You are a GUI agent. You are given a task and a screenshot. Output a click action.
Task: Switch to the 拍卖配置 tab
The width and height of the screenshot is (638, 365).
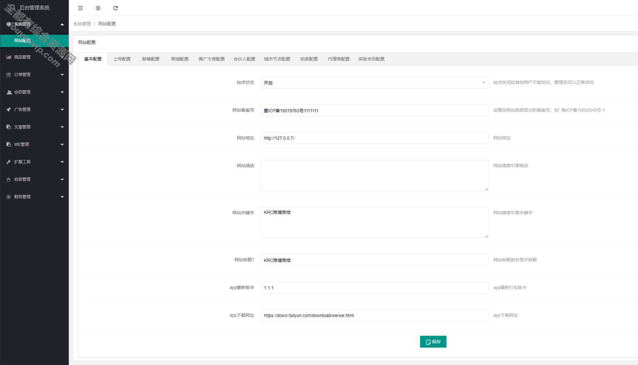tap(309, 59)
